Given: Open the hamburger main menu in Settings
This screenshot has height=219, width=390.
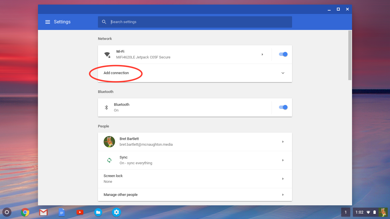Looking at the screenshot, I should (x=48, y=22).
